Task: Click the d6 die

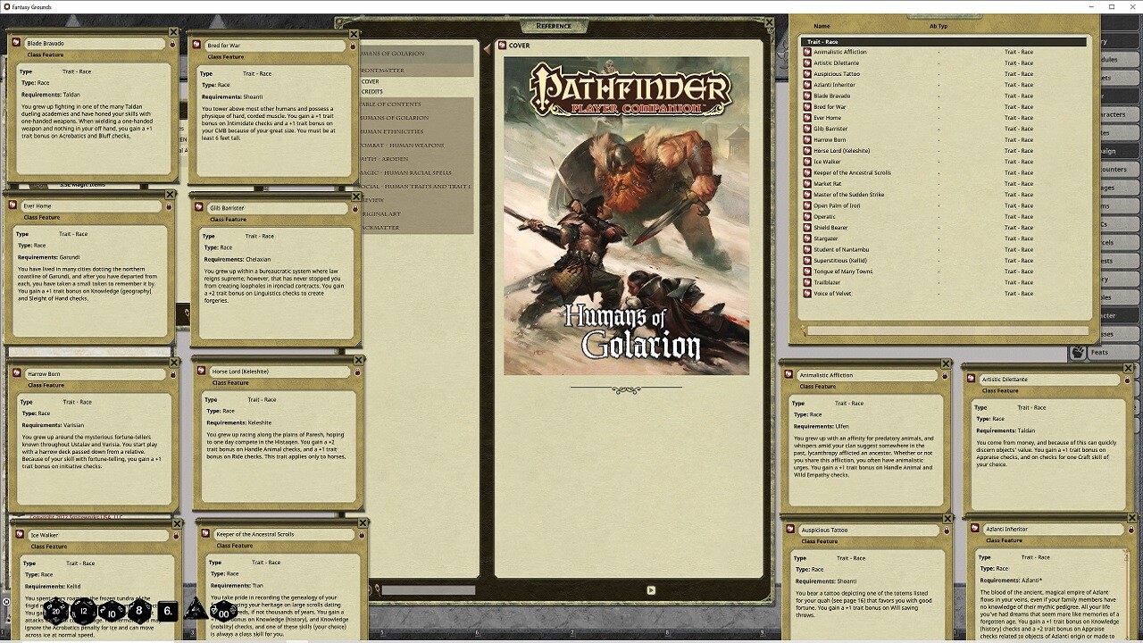Action: click(168, 612)
